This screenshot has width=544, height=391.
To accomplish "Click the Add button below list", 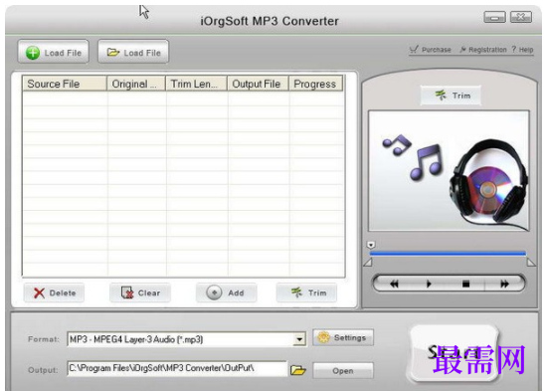I will (226, 293).
